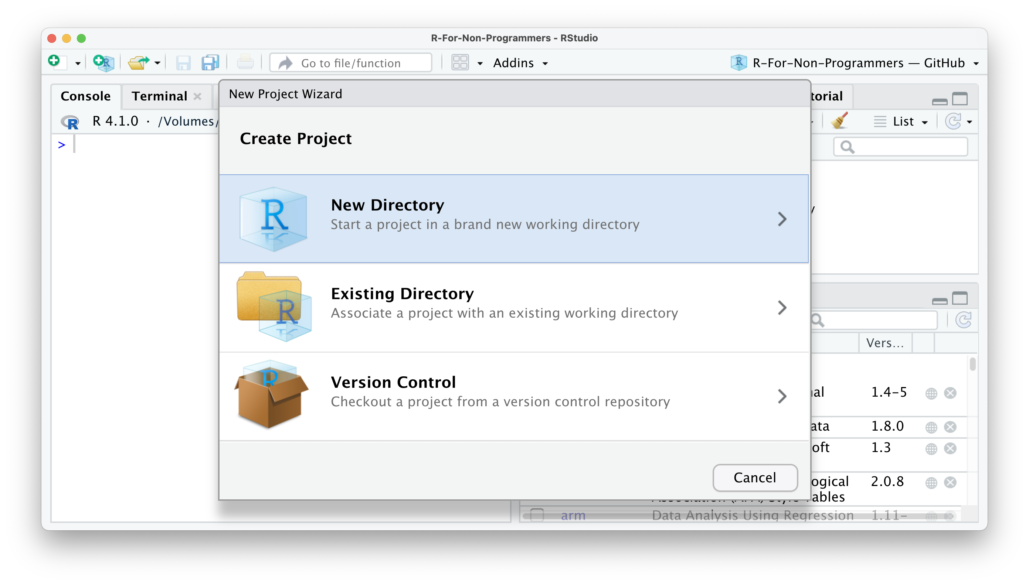Clear objects with the broom icon

842,120
